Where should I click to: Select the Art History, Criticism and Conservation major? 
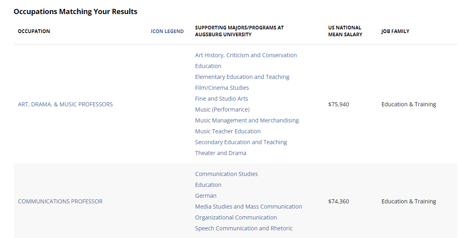coord(246,55)
